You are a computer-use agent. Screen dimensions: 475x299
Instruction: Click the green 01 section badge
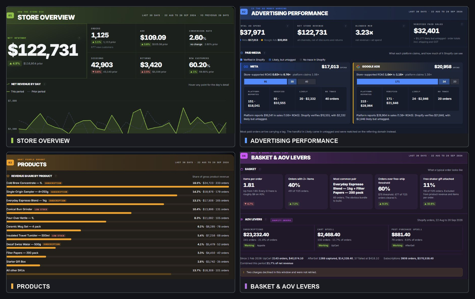10,16
